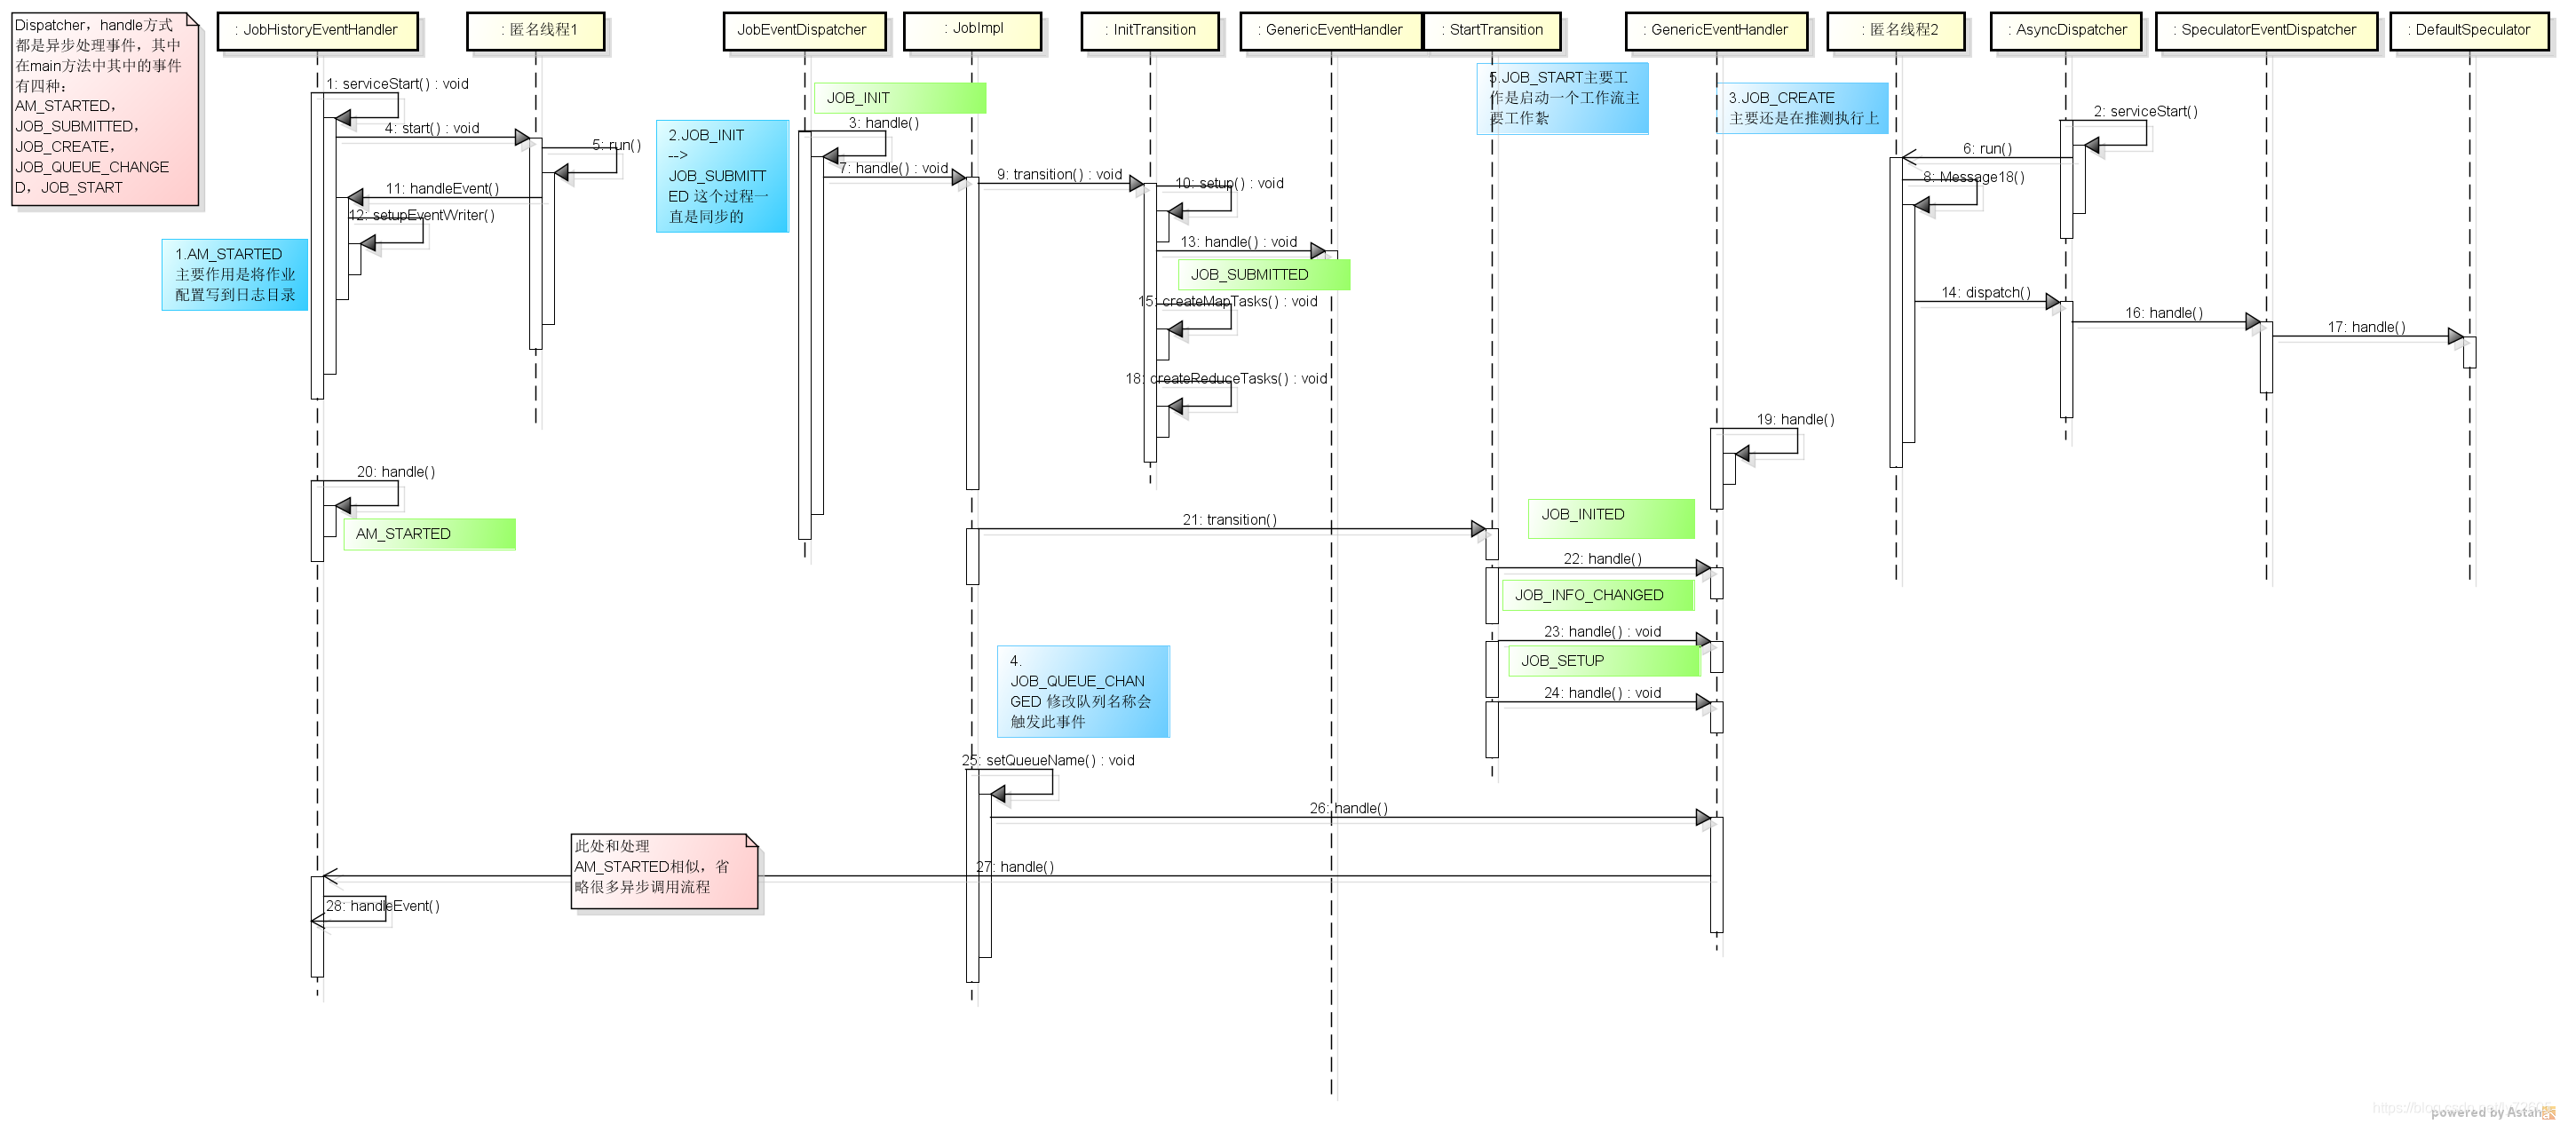Screen dimensions: 2560x1124
Task: Select the blue note '4. JOB_QUEUE_CHANGED 修改队列名称'
Action: [1083, 692]
